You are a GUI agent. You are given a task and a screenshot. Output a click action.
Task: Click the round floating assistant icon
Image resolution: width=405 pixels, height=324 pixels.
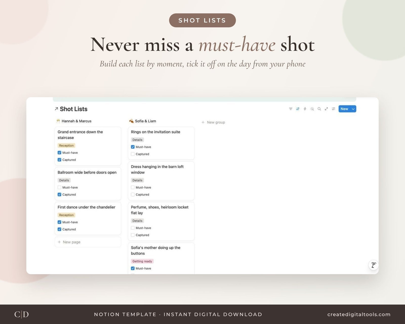(x=373, y=265)
